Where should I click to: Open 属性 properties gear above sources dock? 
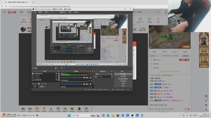click(x=57, y=68)
